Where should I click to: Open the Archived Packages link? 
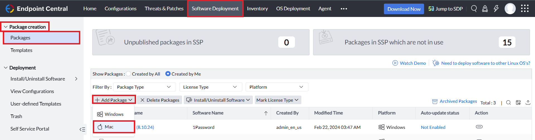click(458, 101)
